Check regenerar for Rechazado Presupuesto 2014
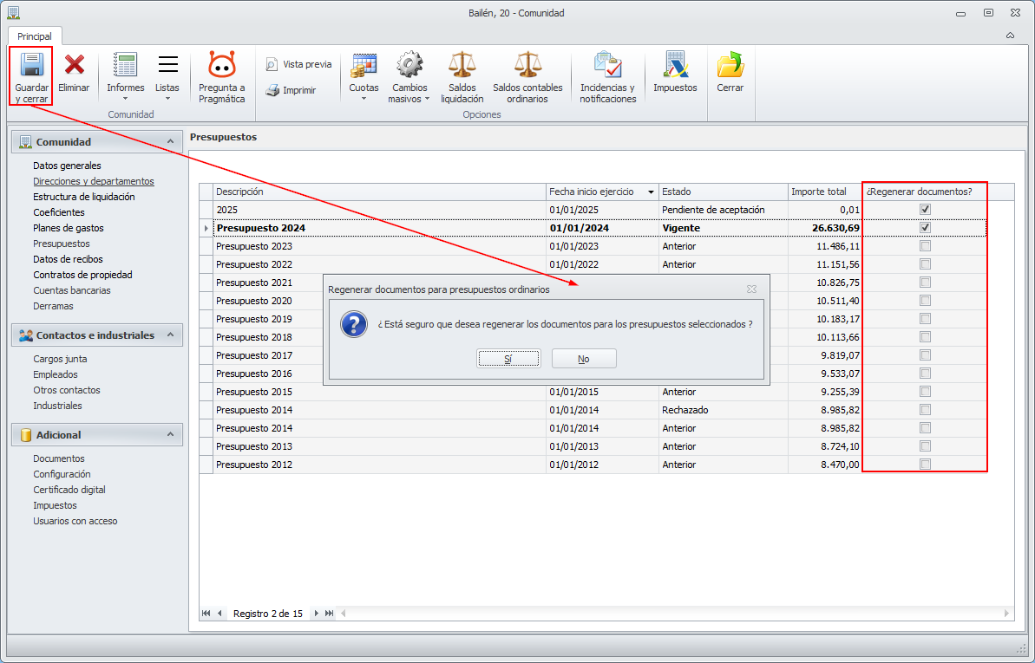The width and height of the screenshot is (1035, 663). click(x=926, y=410)
